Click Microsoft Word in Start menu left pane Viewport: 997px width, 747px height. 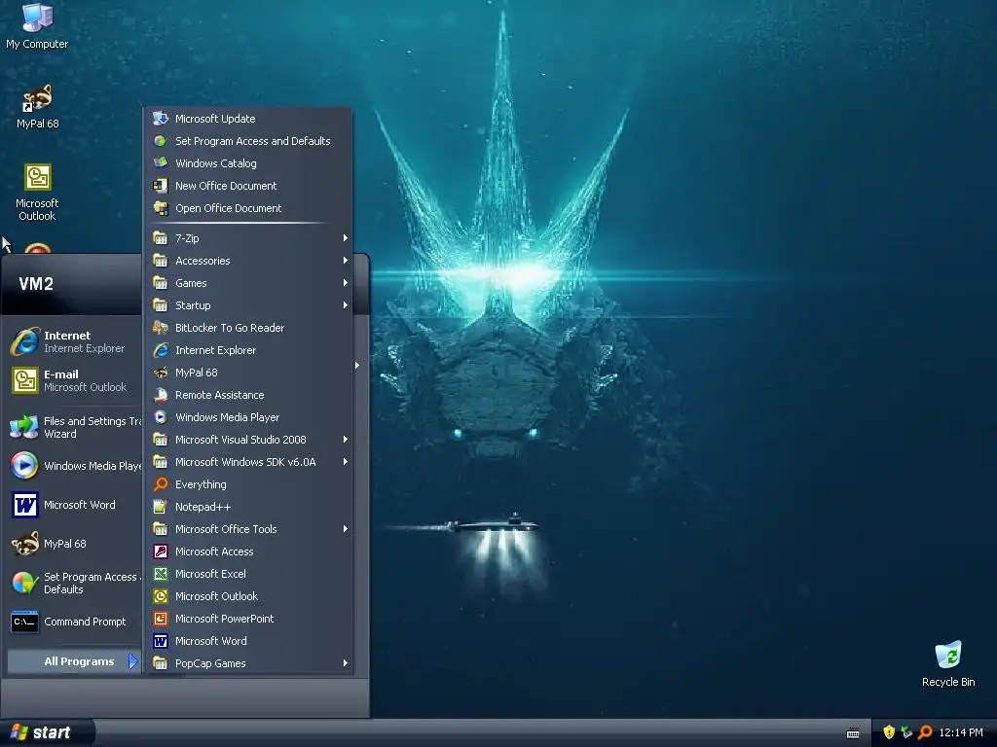point(74,505)
